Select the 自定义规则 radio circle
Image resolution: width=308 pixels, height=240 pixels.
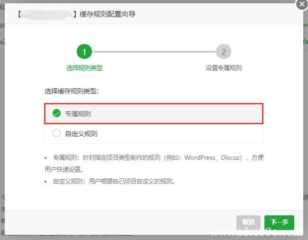click(x=56, y=134)
